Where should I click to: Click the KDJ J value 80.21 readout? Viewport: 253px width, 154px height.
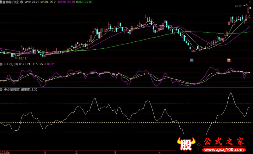coord(49,64)
